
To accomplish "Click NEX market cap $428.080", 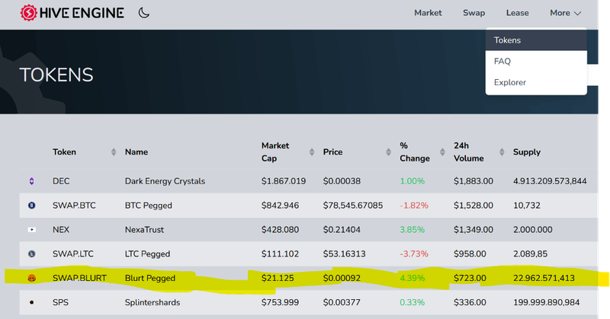I will [280, 230].
